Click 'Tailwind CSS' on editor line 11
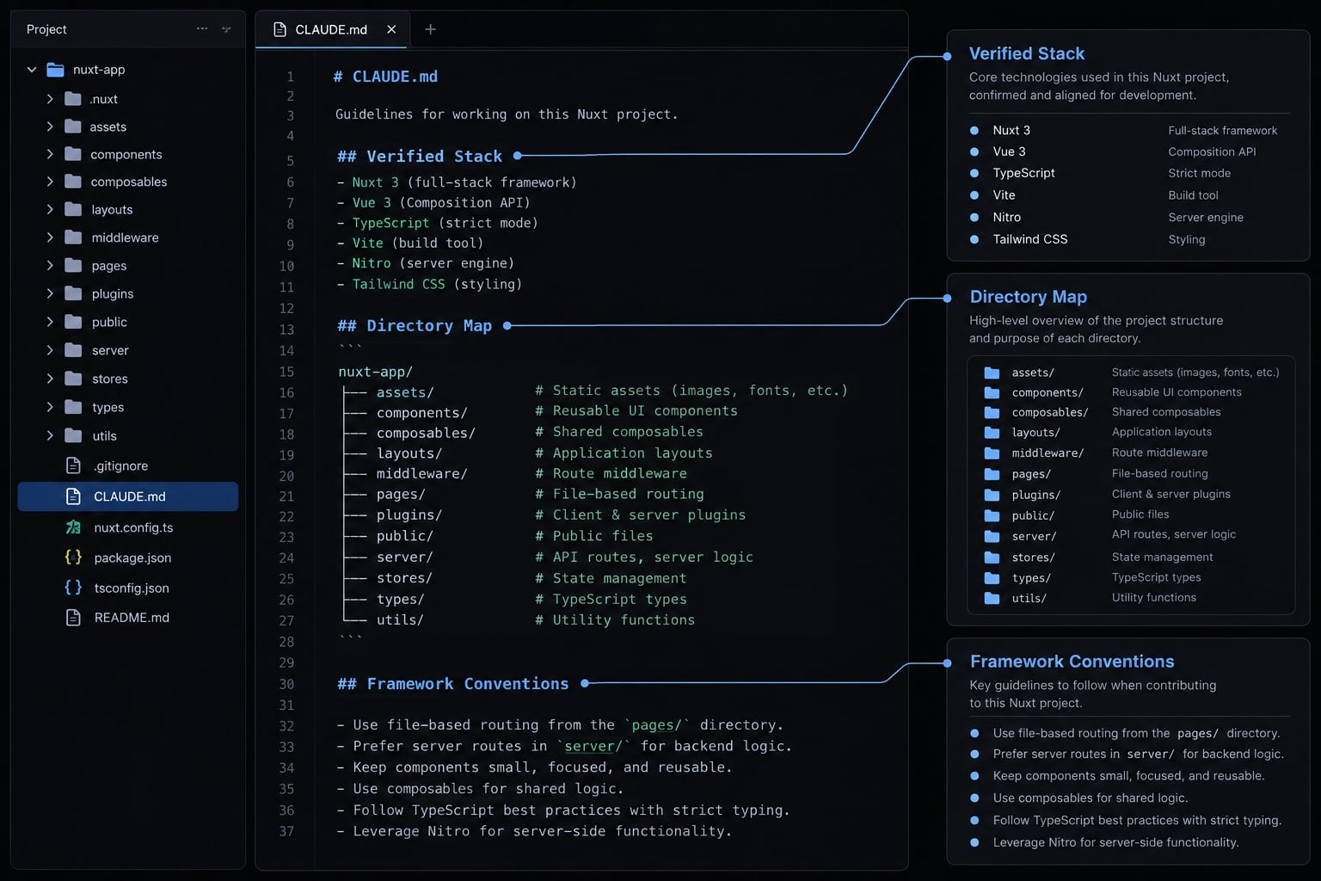Viewport: 1321px width, 881px height. pos(398,284)
